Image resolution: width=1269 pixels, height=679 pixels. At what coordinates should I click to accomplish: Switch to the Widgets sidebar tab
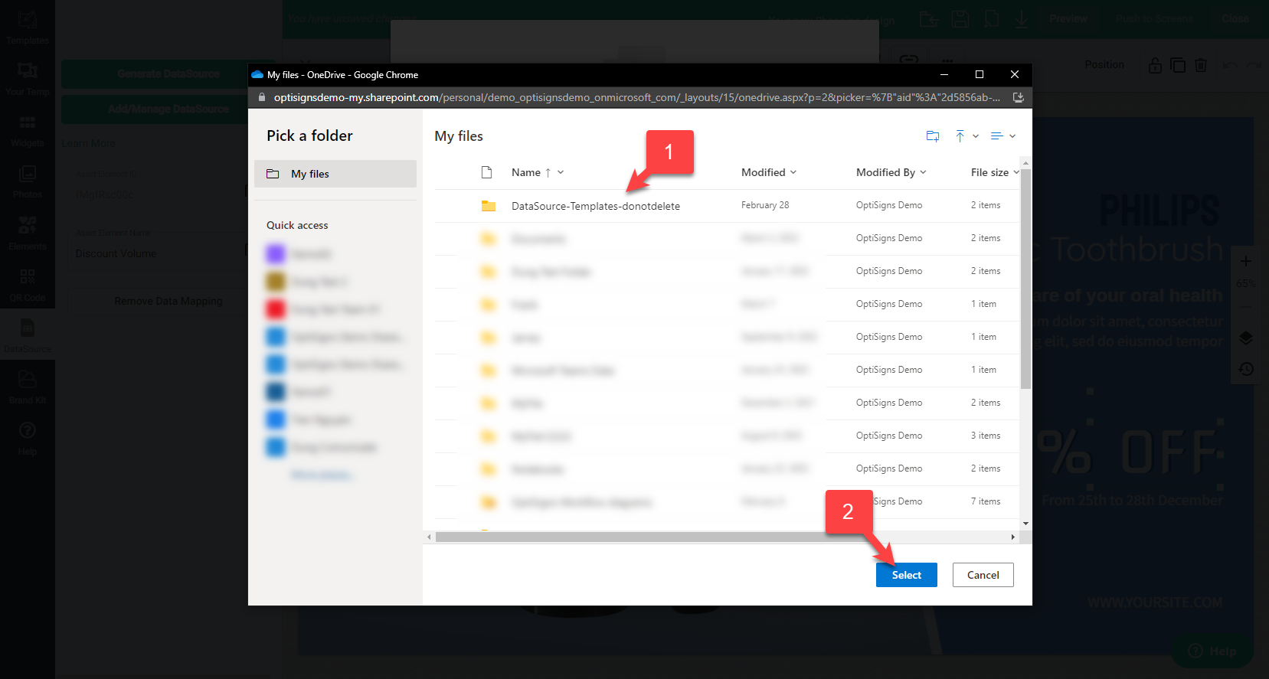(28, 130)
